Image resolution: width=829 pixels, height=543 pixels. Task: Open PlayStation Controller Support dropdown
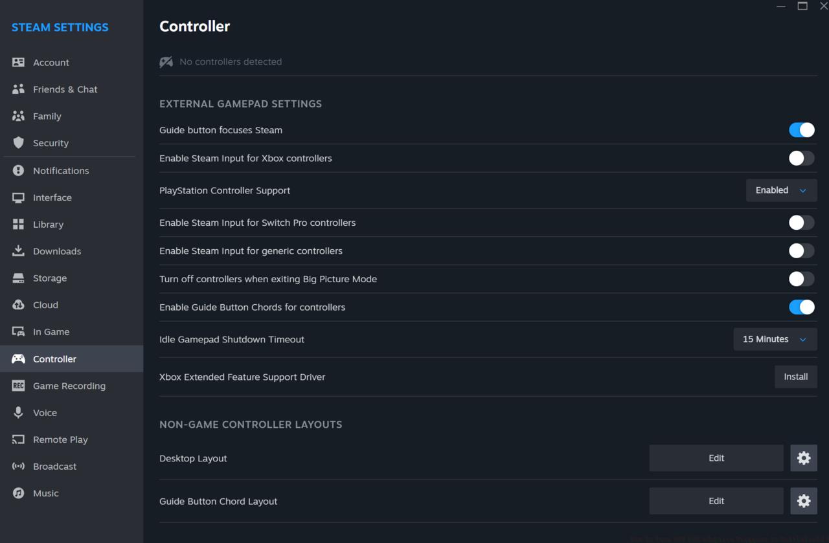pyautogui.click(x=781, y=190)
